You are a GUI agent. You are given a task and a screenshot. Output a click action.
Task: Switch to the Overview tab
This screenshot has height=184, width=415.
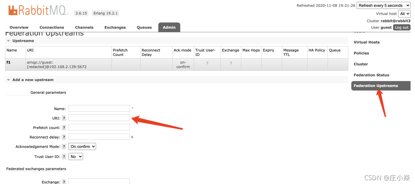pyautogui.click(x=19, y=27)
